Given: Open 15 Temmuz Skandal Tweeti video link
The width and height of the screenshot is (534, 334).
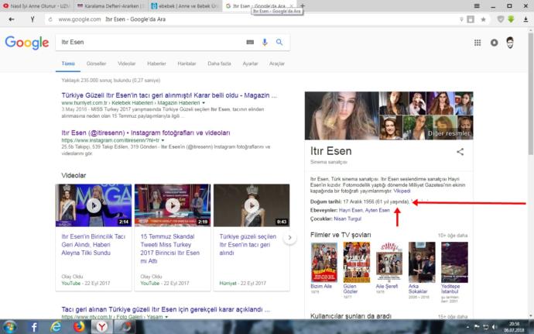Looking at the screenshot, I should [x=170, y=249].
